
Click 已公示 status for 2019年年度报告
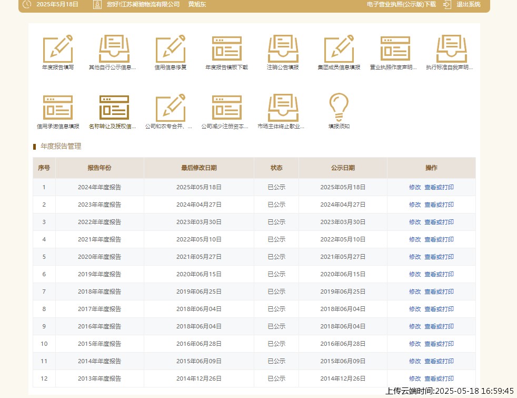(x=276, y=274)
